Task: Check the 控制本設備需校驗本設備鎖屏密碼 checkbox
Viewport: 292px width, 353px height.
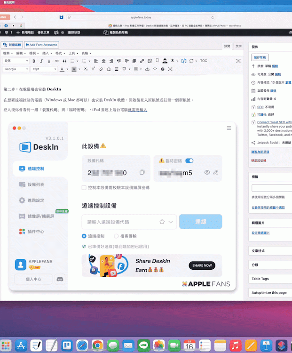Action: (x=84, y=187)
